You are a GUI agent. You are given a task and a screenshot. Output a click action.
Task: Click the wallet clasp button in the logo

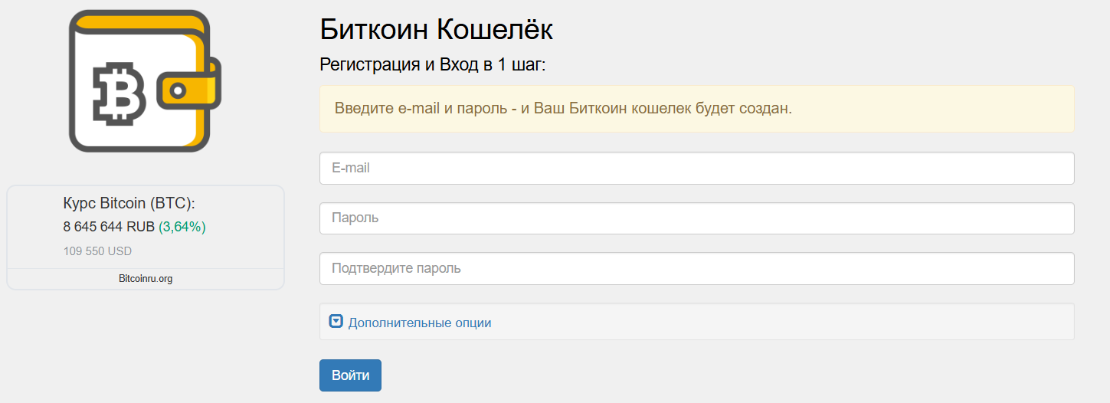(x=178, y=90)
